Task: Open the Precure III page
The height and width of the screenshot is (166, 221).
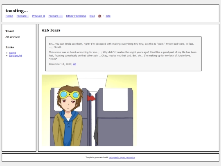Action: [56, 16]
